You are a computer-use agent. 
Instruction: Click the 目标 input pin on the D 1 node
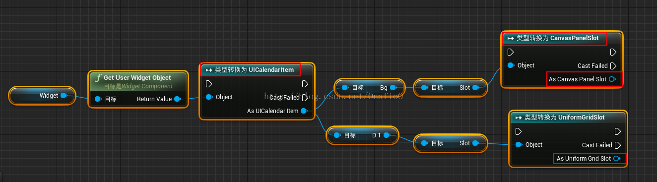[x=337, y=135]
